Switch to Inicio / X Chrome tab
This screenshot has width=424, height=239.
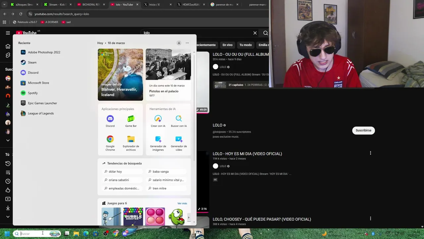pos(158,5)
